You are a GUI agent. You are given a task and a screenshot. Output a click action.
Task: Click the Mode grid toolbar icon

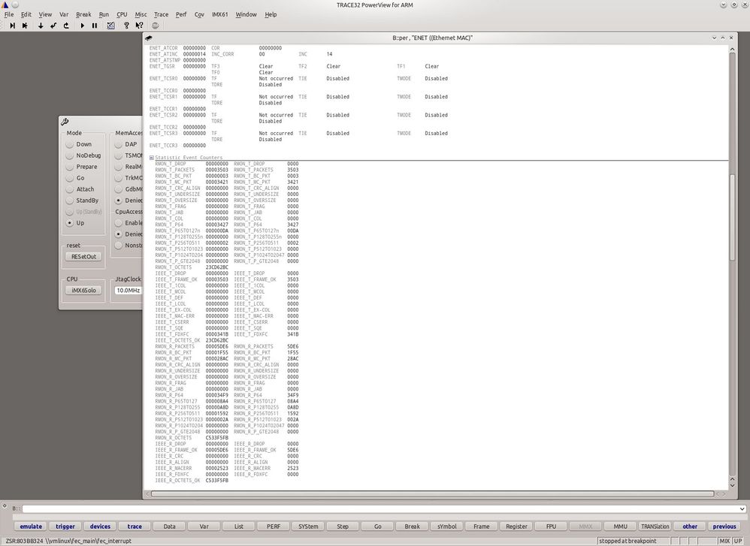tap(110, 26)
